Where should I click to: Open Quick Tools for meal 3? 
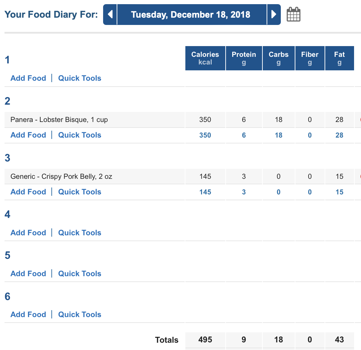click(79, 192)
